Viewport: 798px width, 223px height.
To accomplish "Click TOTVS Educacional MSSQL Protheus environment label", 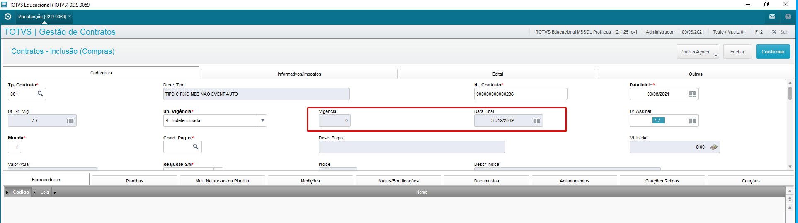I will pyautogui.click(x=586, y=32).
